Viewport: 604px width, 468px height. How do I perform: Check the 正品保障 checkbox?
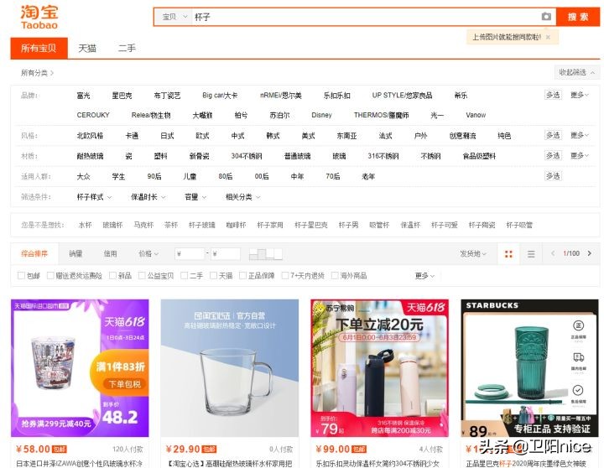click(x=242, y=275)
